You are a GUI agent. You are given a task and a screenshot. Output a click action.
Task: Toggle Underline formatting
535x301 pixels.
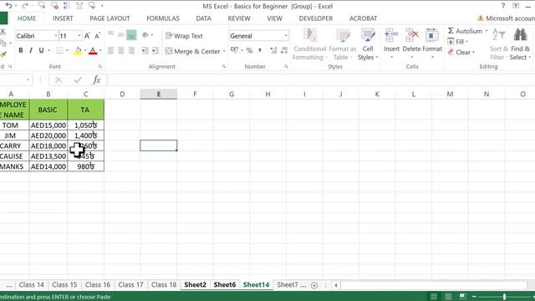coord(41,50)
